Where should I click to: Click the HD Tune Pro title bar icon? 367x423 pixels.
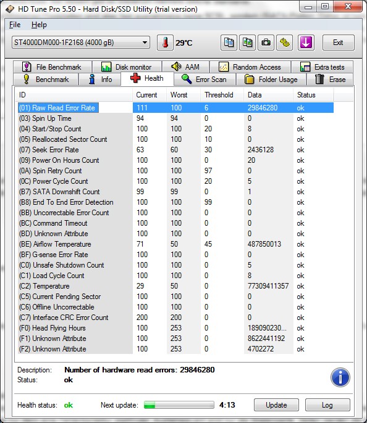10,9
